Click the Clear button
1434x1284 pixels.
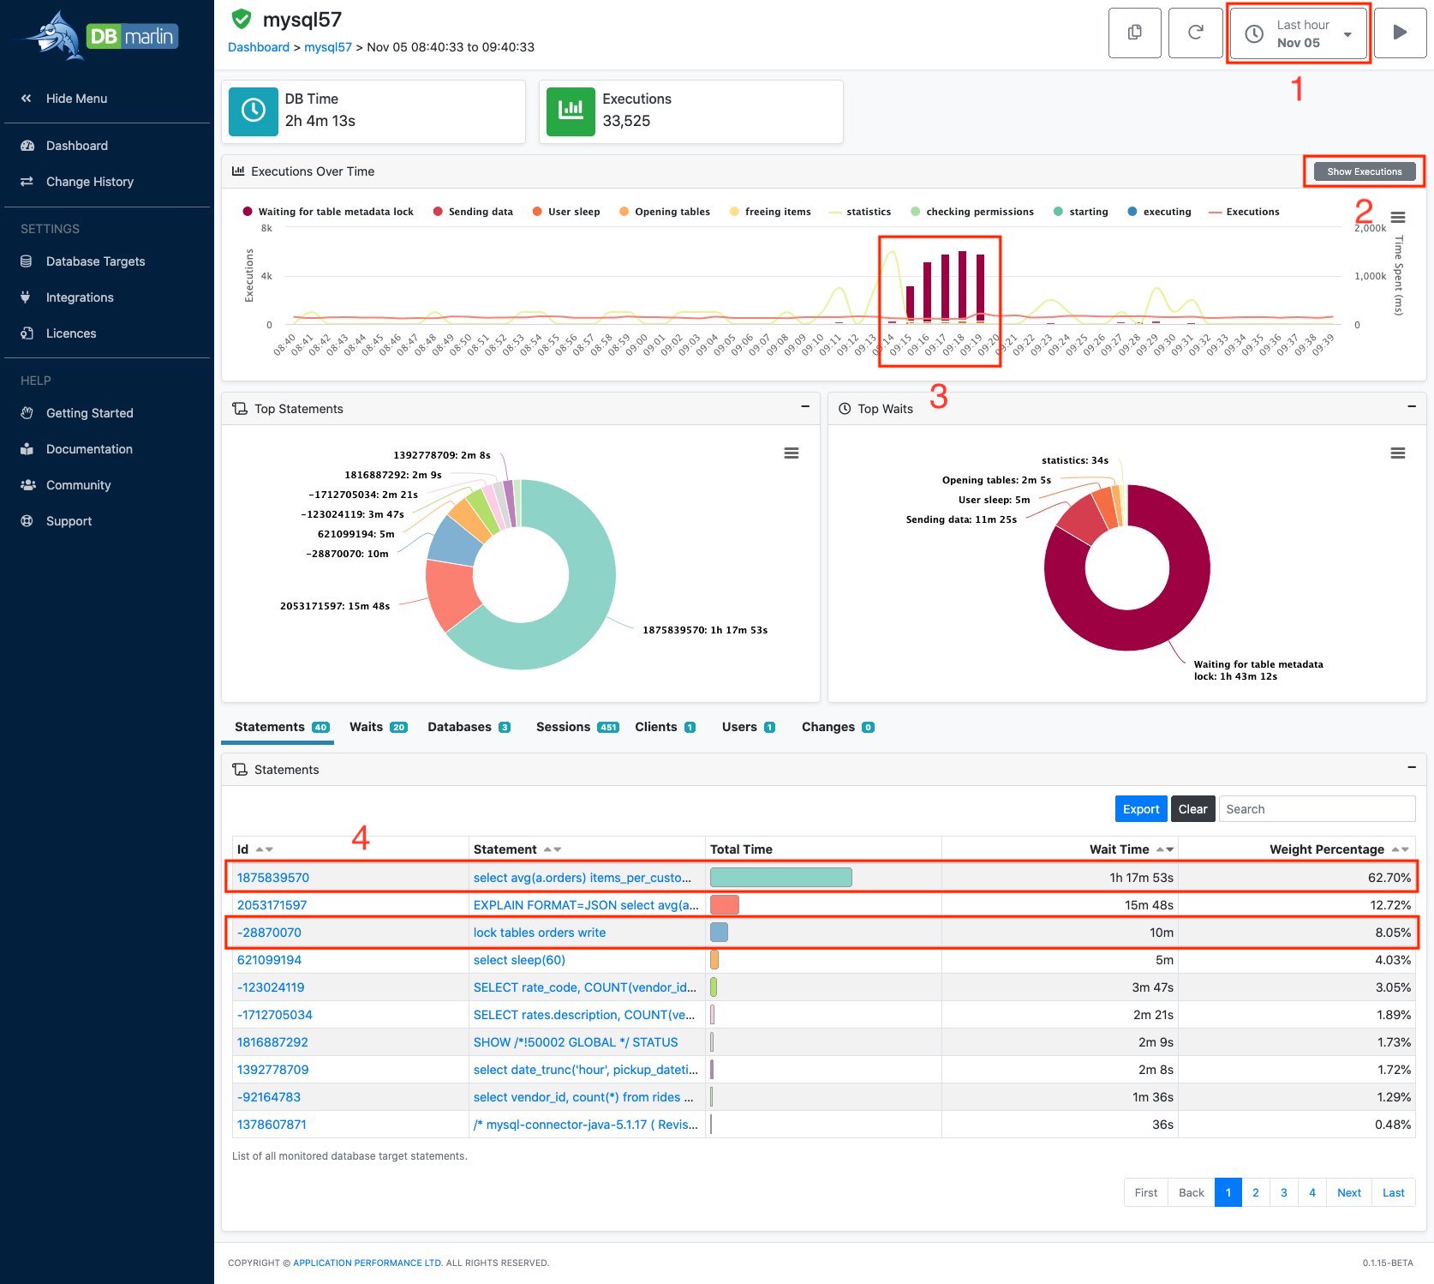point(1192,809)
